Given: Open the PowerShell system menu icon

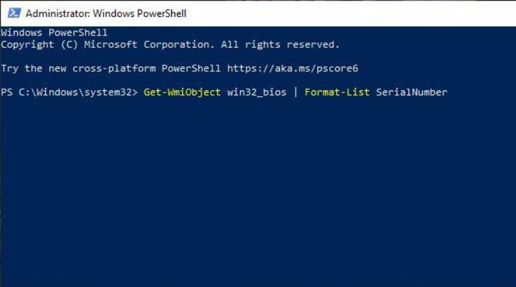Looking at the screenshot, I should pos(14,13).
